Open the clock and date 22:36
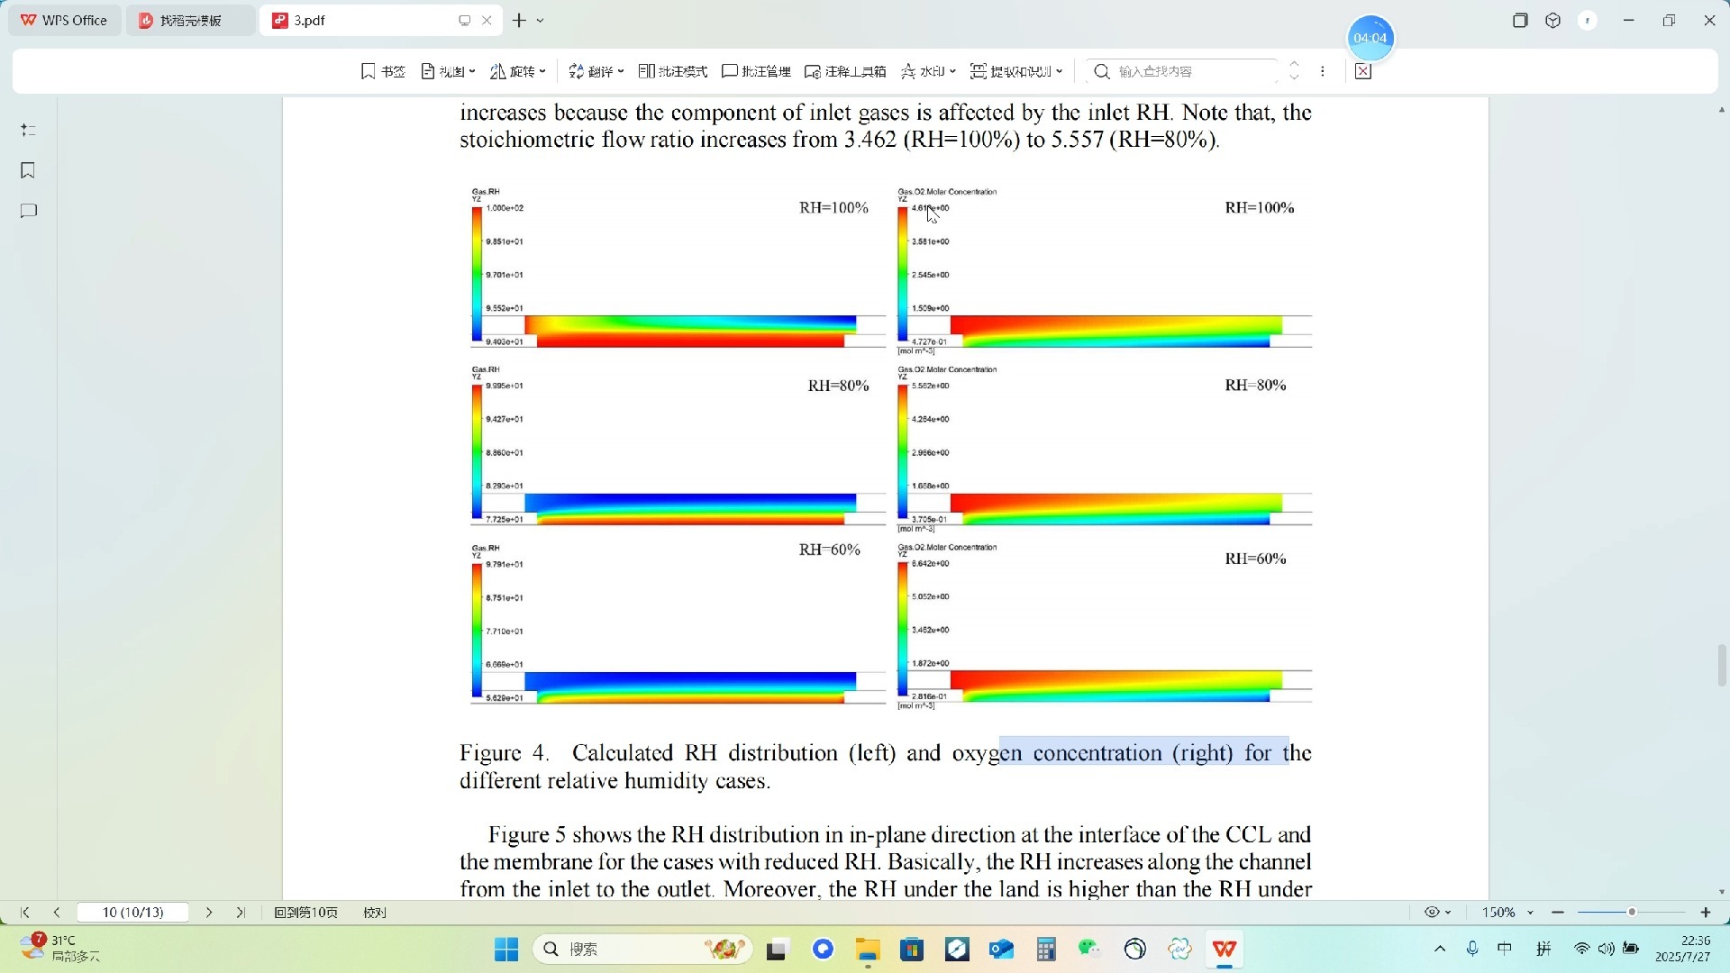The height and width of the screenshot is (973, 1730). 1682,949
